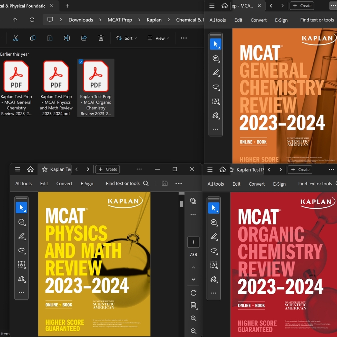Select the text box tool in General Chemistry window
The height and width of the screenshot is (337, 337).
click(216, 101)
